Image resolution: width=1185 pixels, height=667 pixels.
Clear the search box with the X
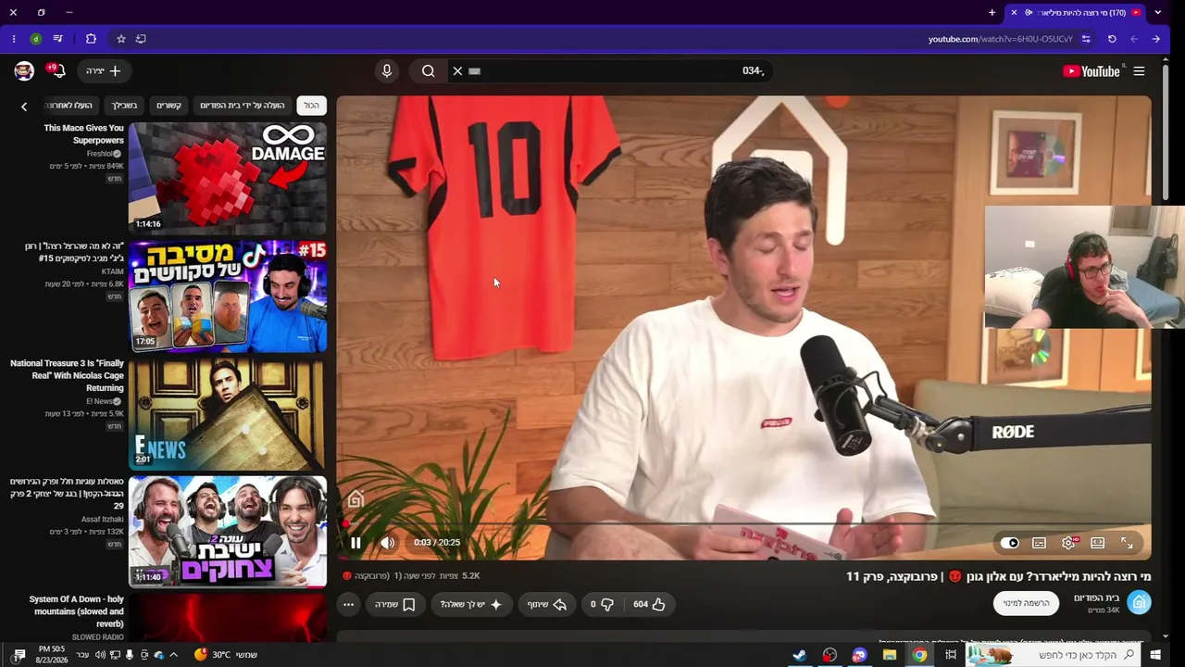(457, 70)
